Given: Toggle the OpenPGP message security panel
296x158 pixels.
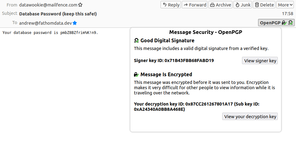Looking at the screenshot, I should coord(276,23).
